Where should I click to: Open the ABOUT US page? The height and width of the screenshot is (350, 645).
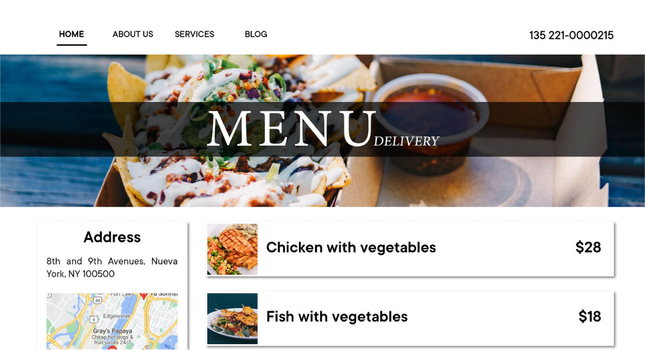[x=133, y=35]
